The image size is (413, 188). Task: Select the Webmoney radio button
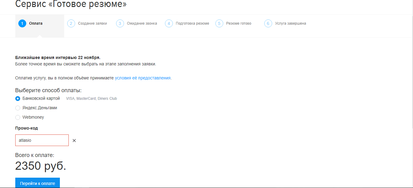18,117
